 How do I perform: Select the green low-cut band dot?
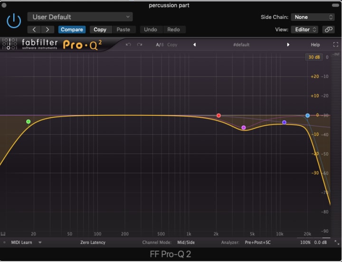pos(28,122)
